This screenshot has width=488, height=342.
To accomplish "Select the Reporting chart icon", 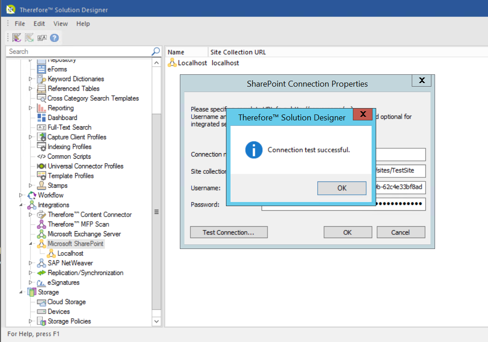I will click(42, 108).
